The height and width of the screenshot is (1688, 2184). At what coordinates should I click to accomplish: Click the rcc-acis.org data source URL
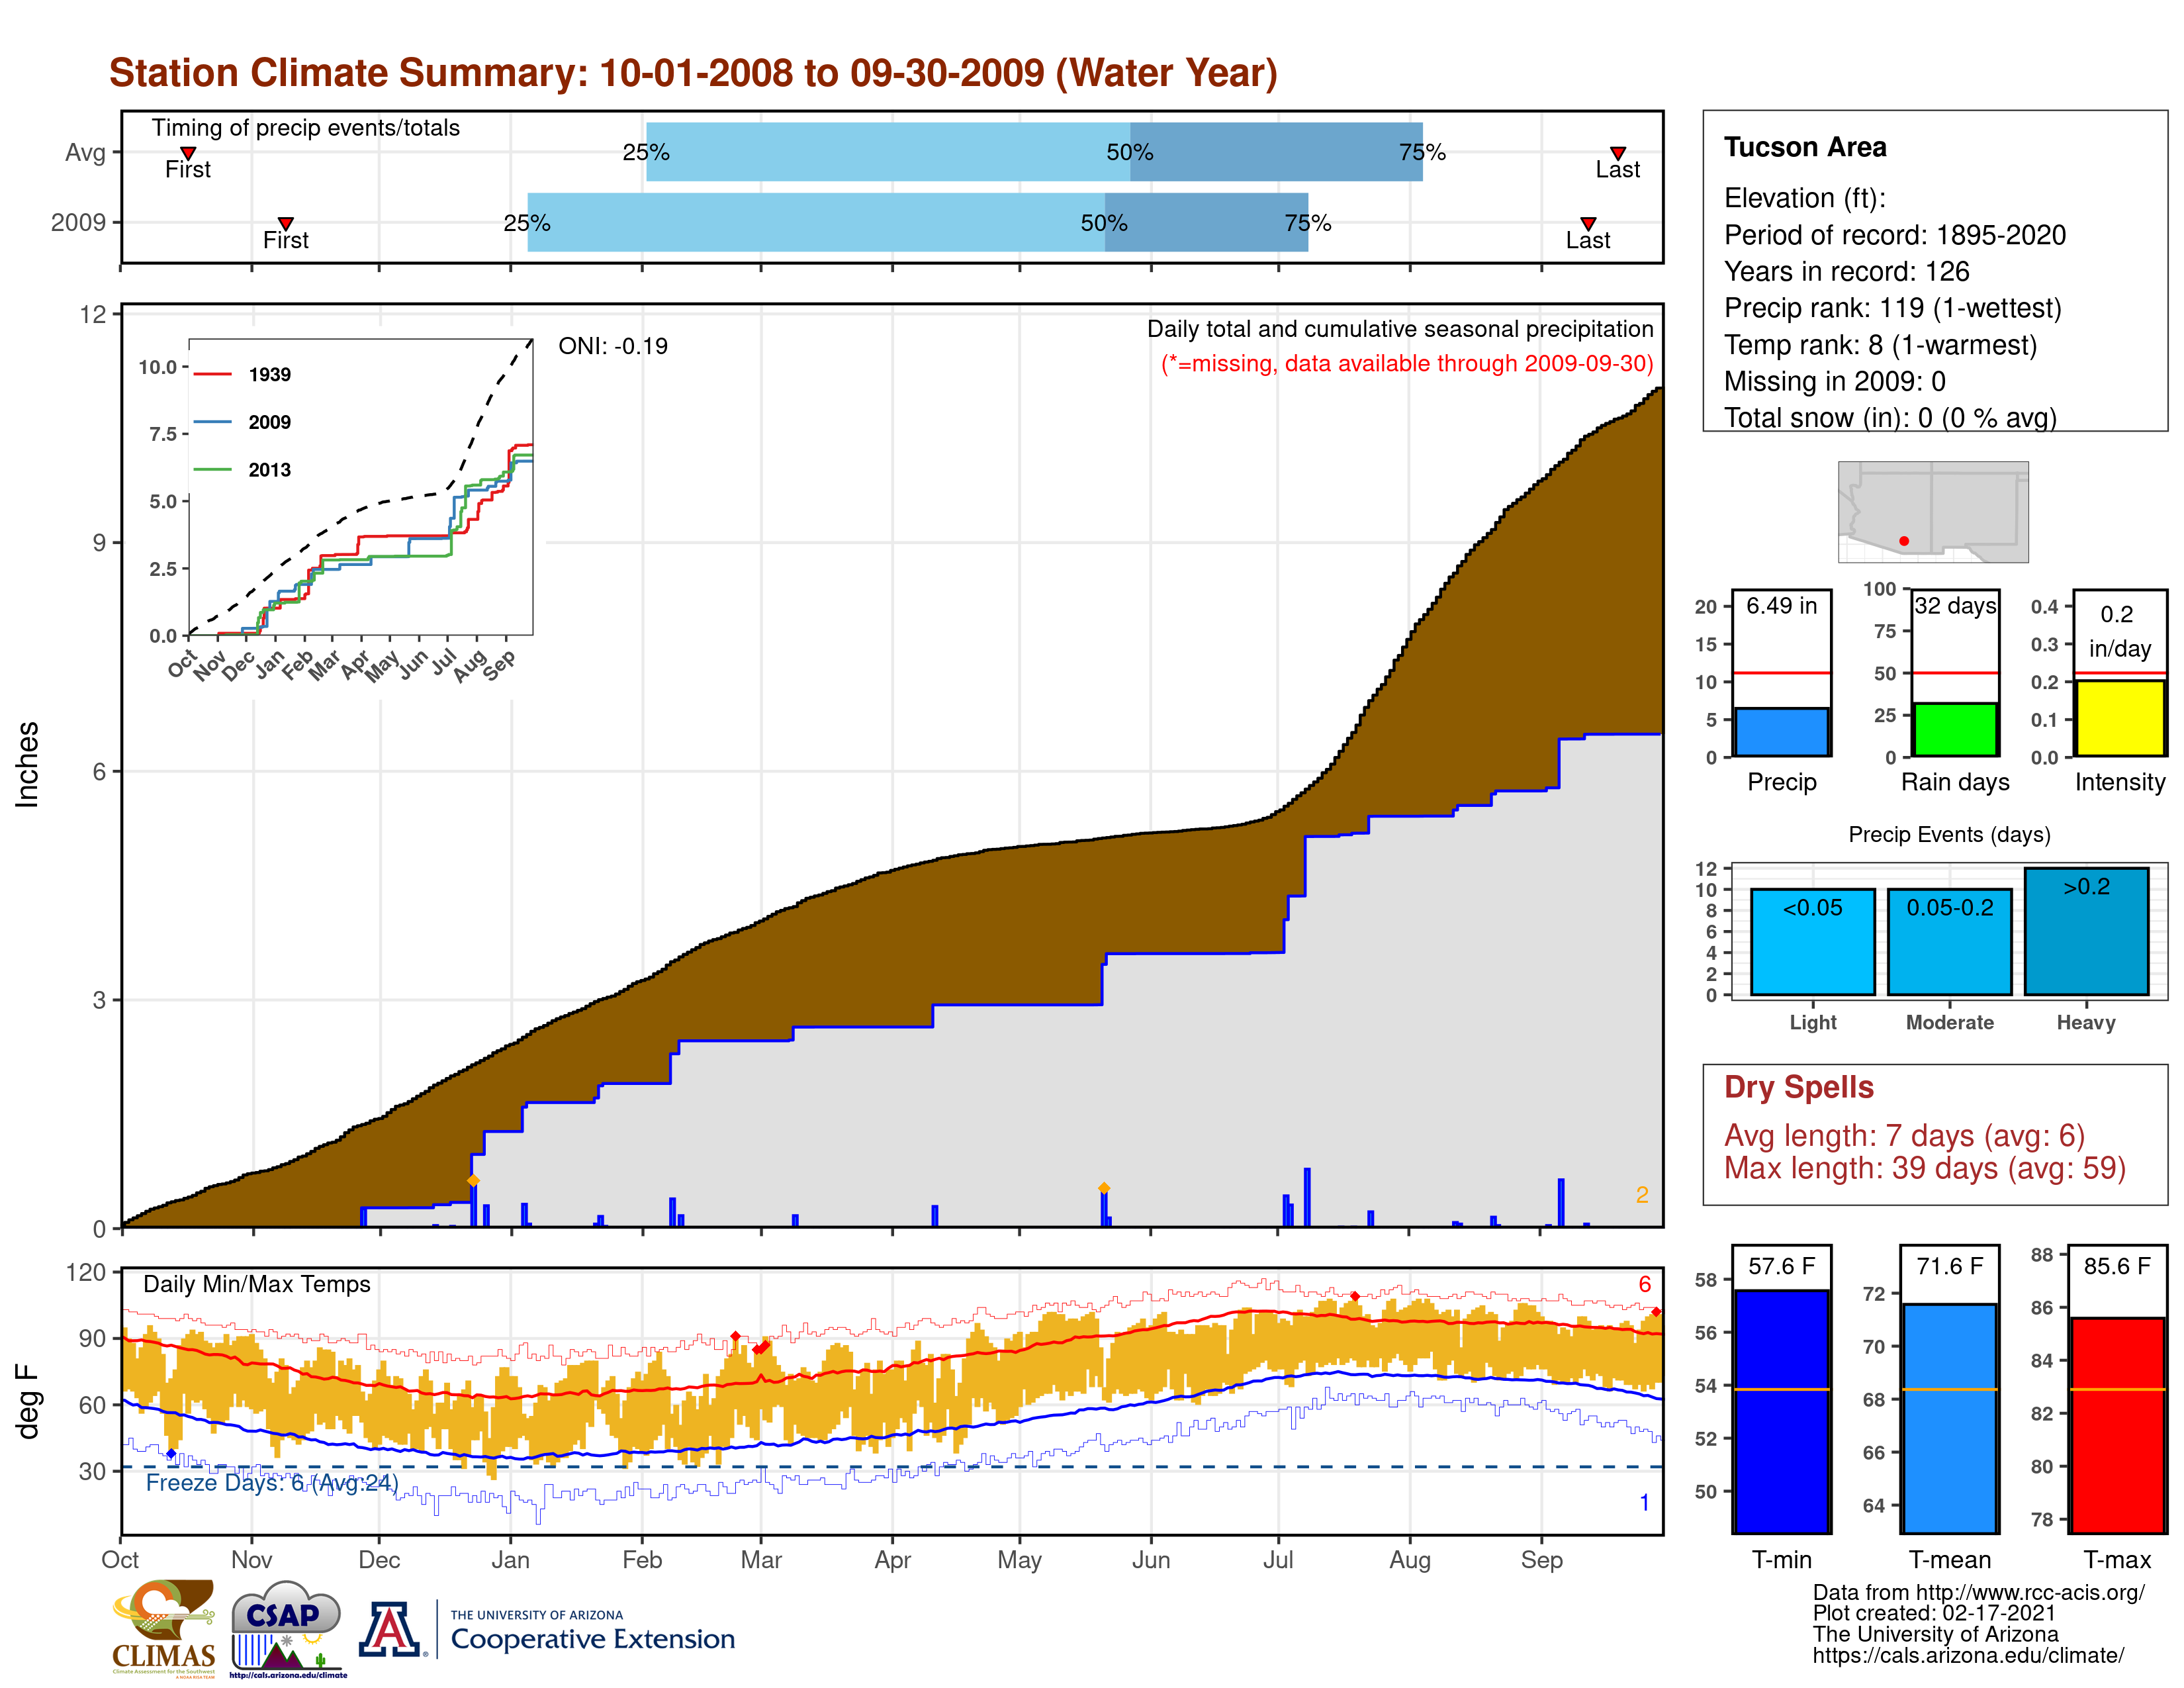click(2030, 1592)
